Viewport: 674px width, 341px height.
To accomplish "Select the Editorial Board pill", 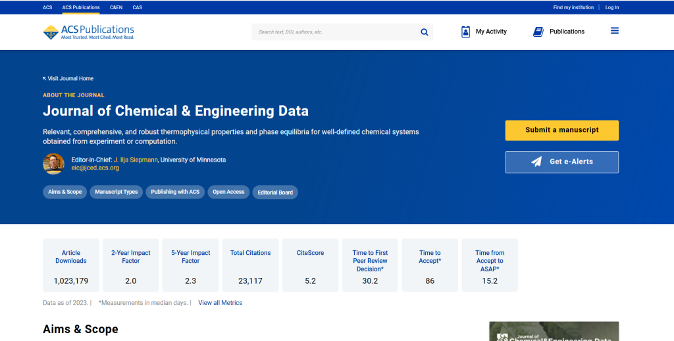I will pyautogui.click(x=275, y=193).
